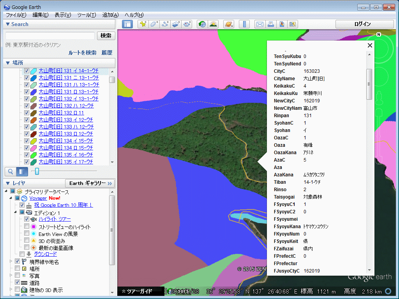Collapse the Voyager tree node

(11, 198)
